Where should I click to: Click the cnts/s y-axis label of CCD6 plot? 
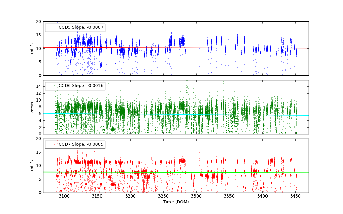click(32, 107)
